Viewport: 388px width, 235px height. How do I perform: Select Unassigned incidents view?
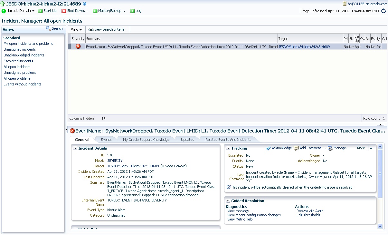pyautogui.click(x=20, y=49)
